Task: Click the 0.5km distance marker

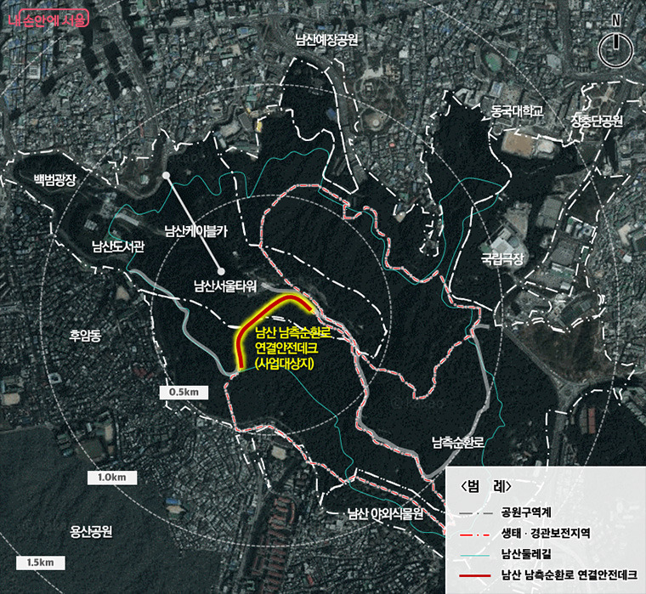Action: click(x=184, y=392)
